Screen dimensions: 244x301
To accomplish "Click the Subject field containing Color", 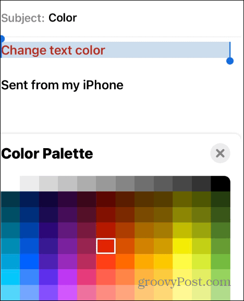I will point(121,18).
